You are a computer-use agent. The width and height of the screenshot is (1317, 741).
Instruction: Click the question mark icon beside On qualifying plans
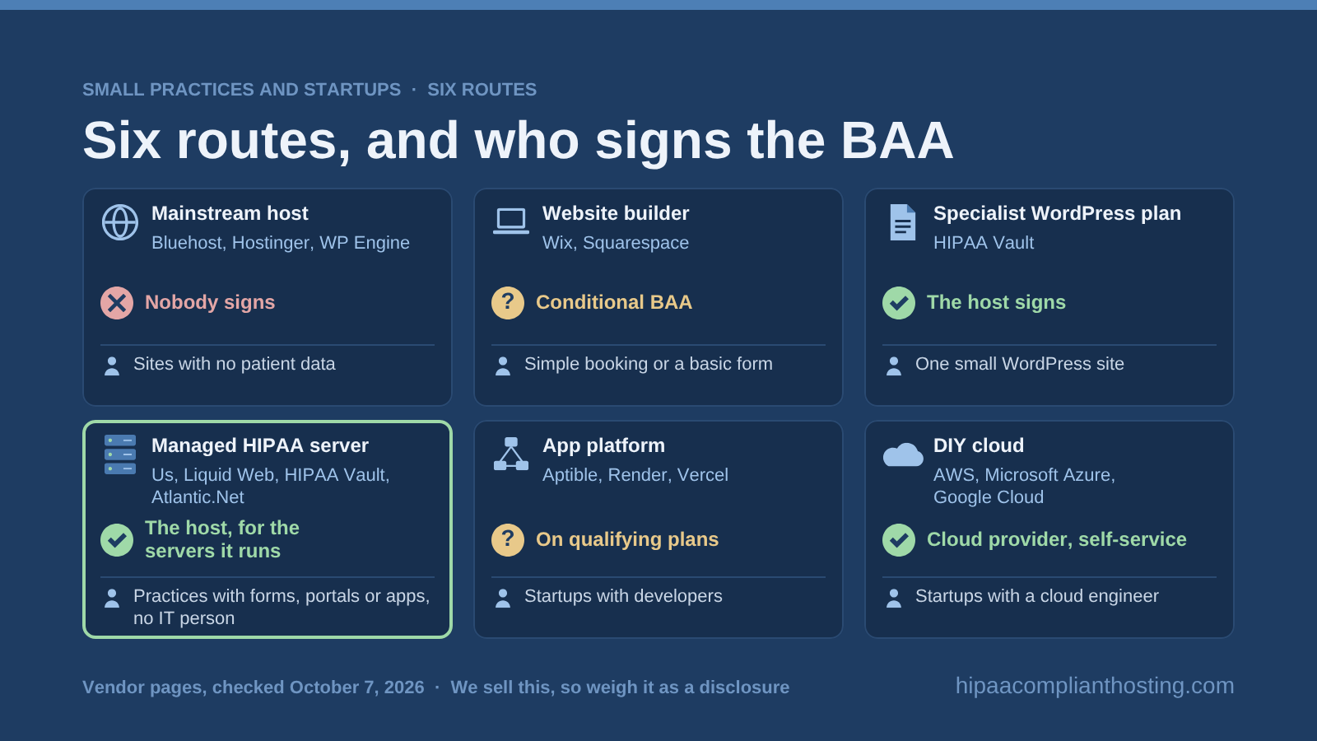pyautogui.click(x=508, y=540)
